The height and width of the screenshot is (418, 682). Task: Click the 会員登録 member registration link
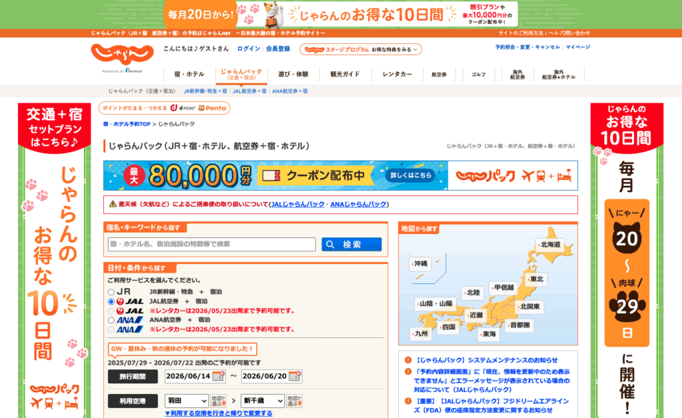tap(278, 49)
